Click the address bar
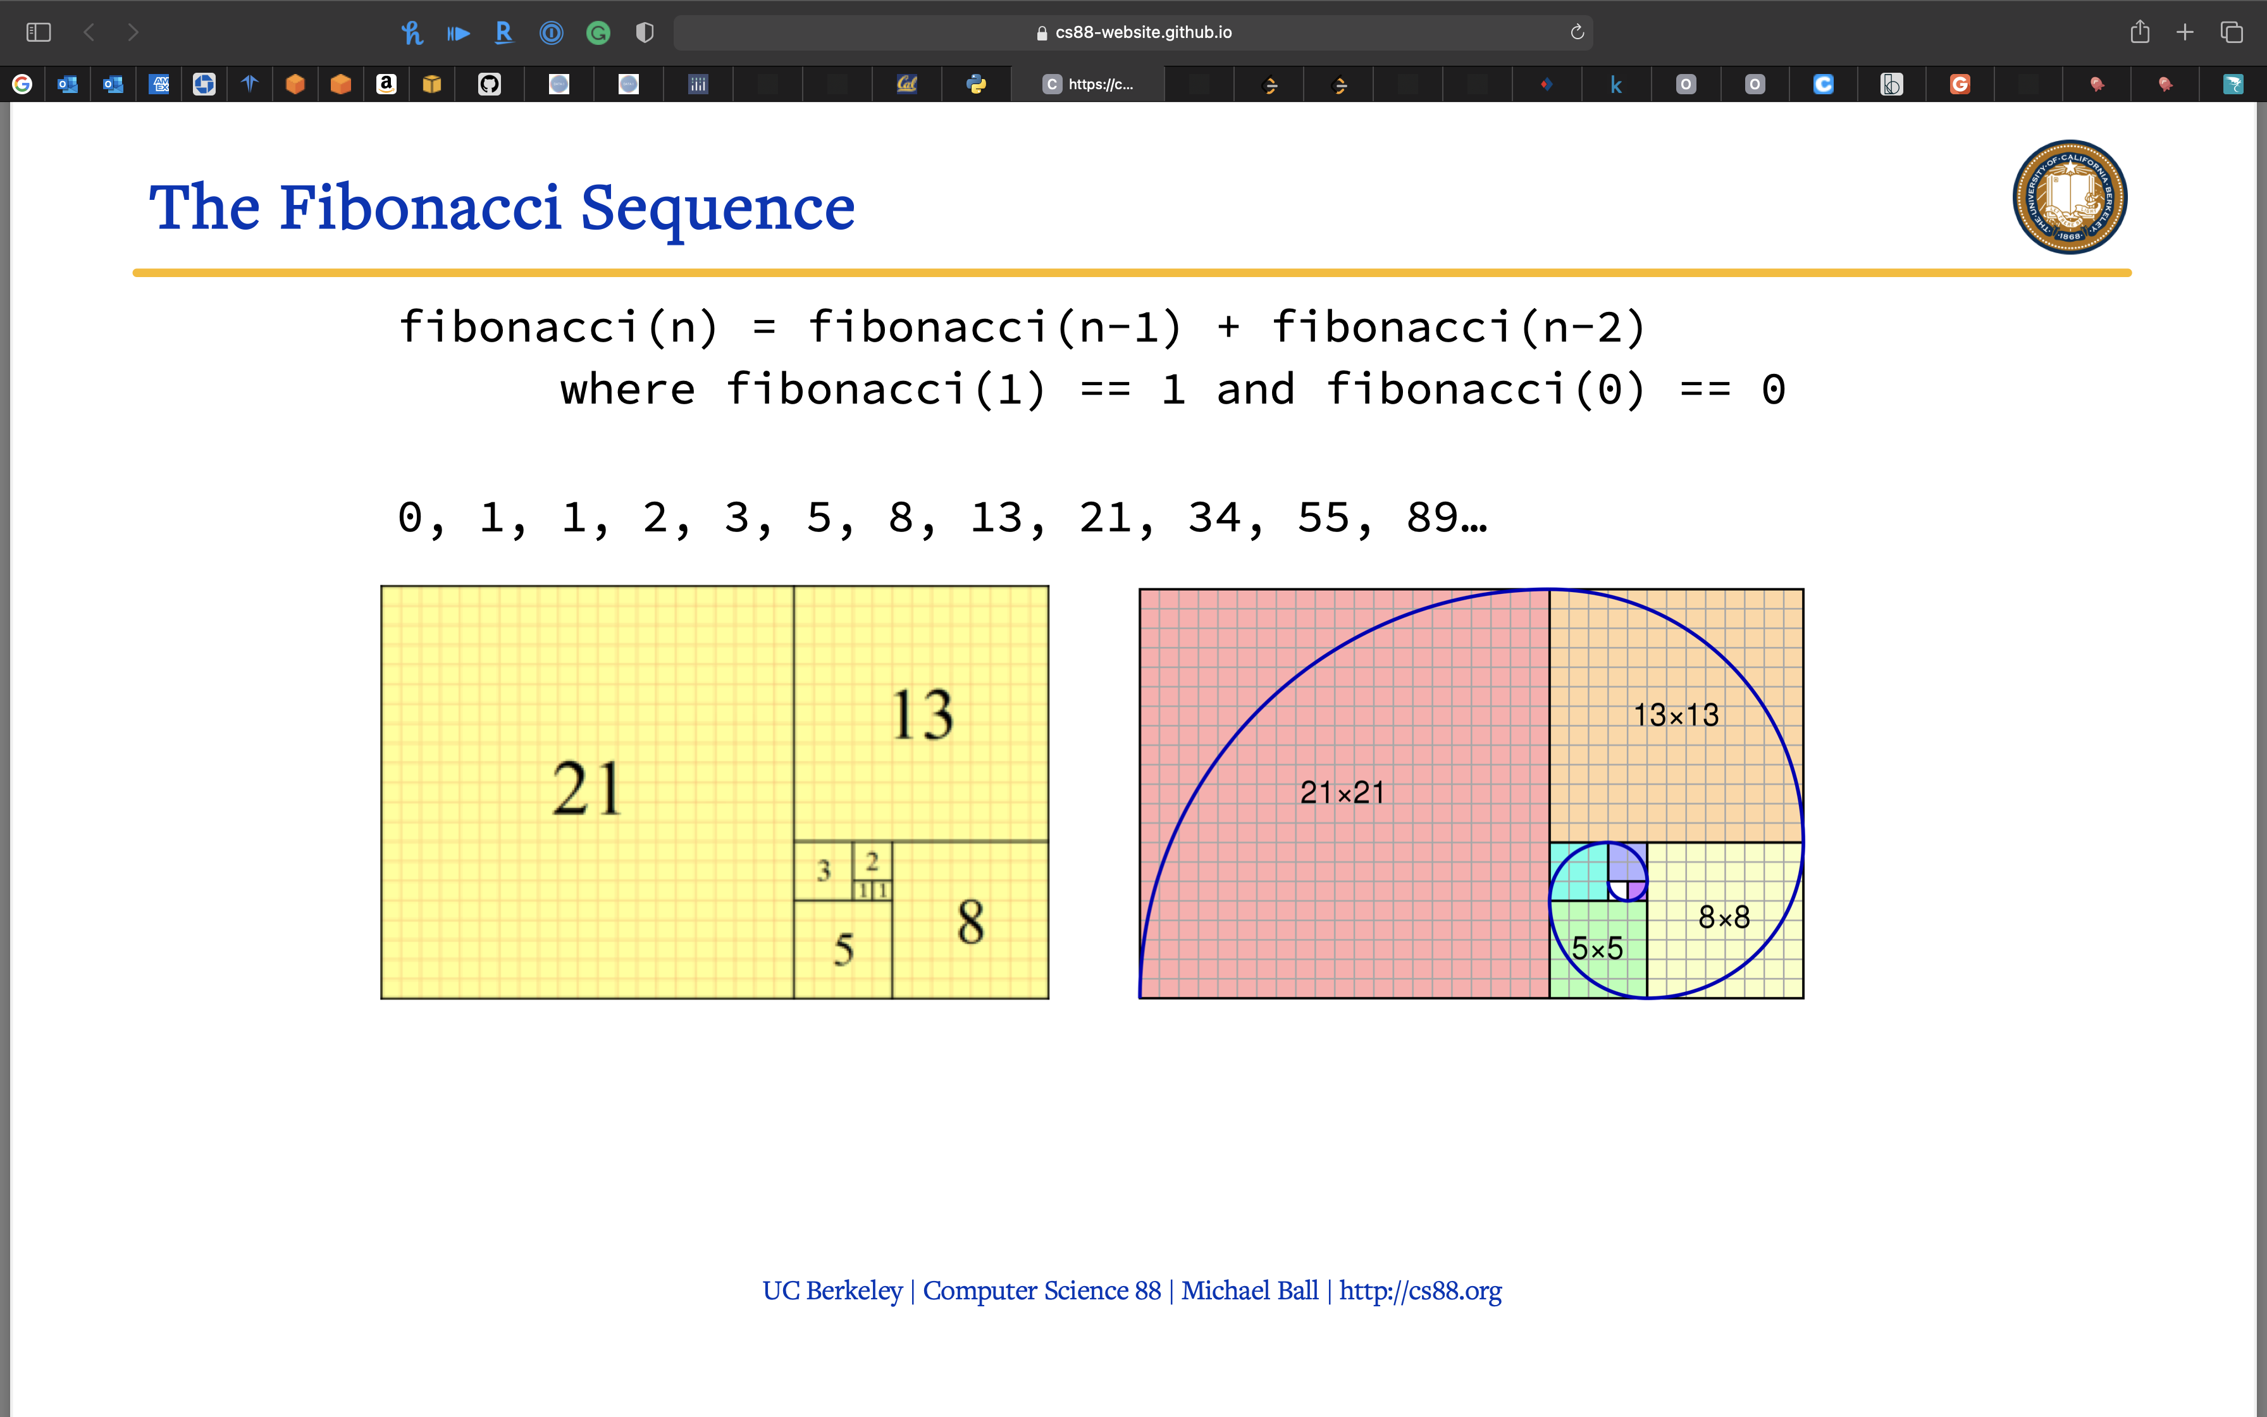Image resolution: width=2267 pixels, height=1417 pixels. pyautogui.click(x=1133, y=33)
